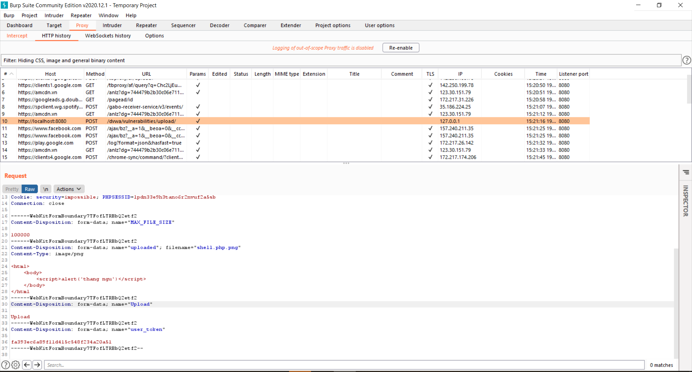The width and height of the screenshot is (692, 372).
Task: Select row 8 spclient.wg.spotify request
Action: click(x=295, y=107)
